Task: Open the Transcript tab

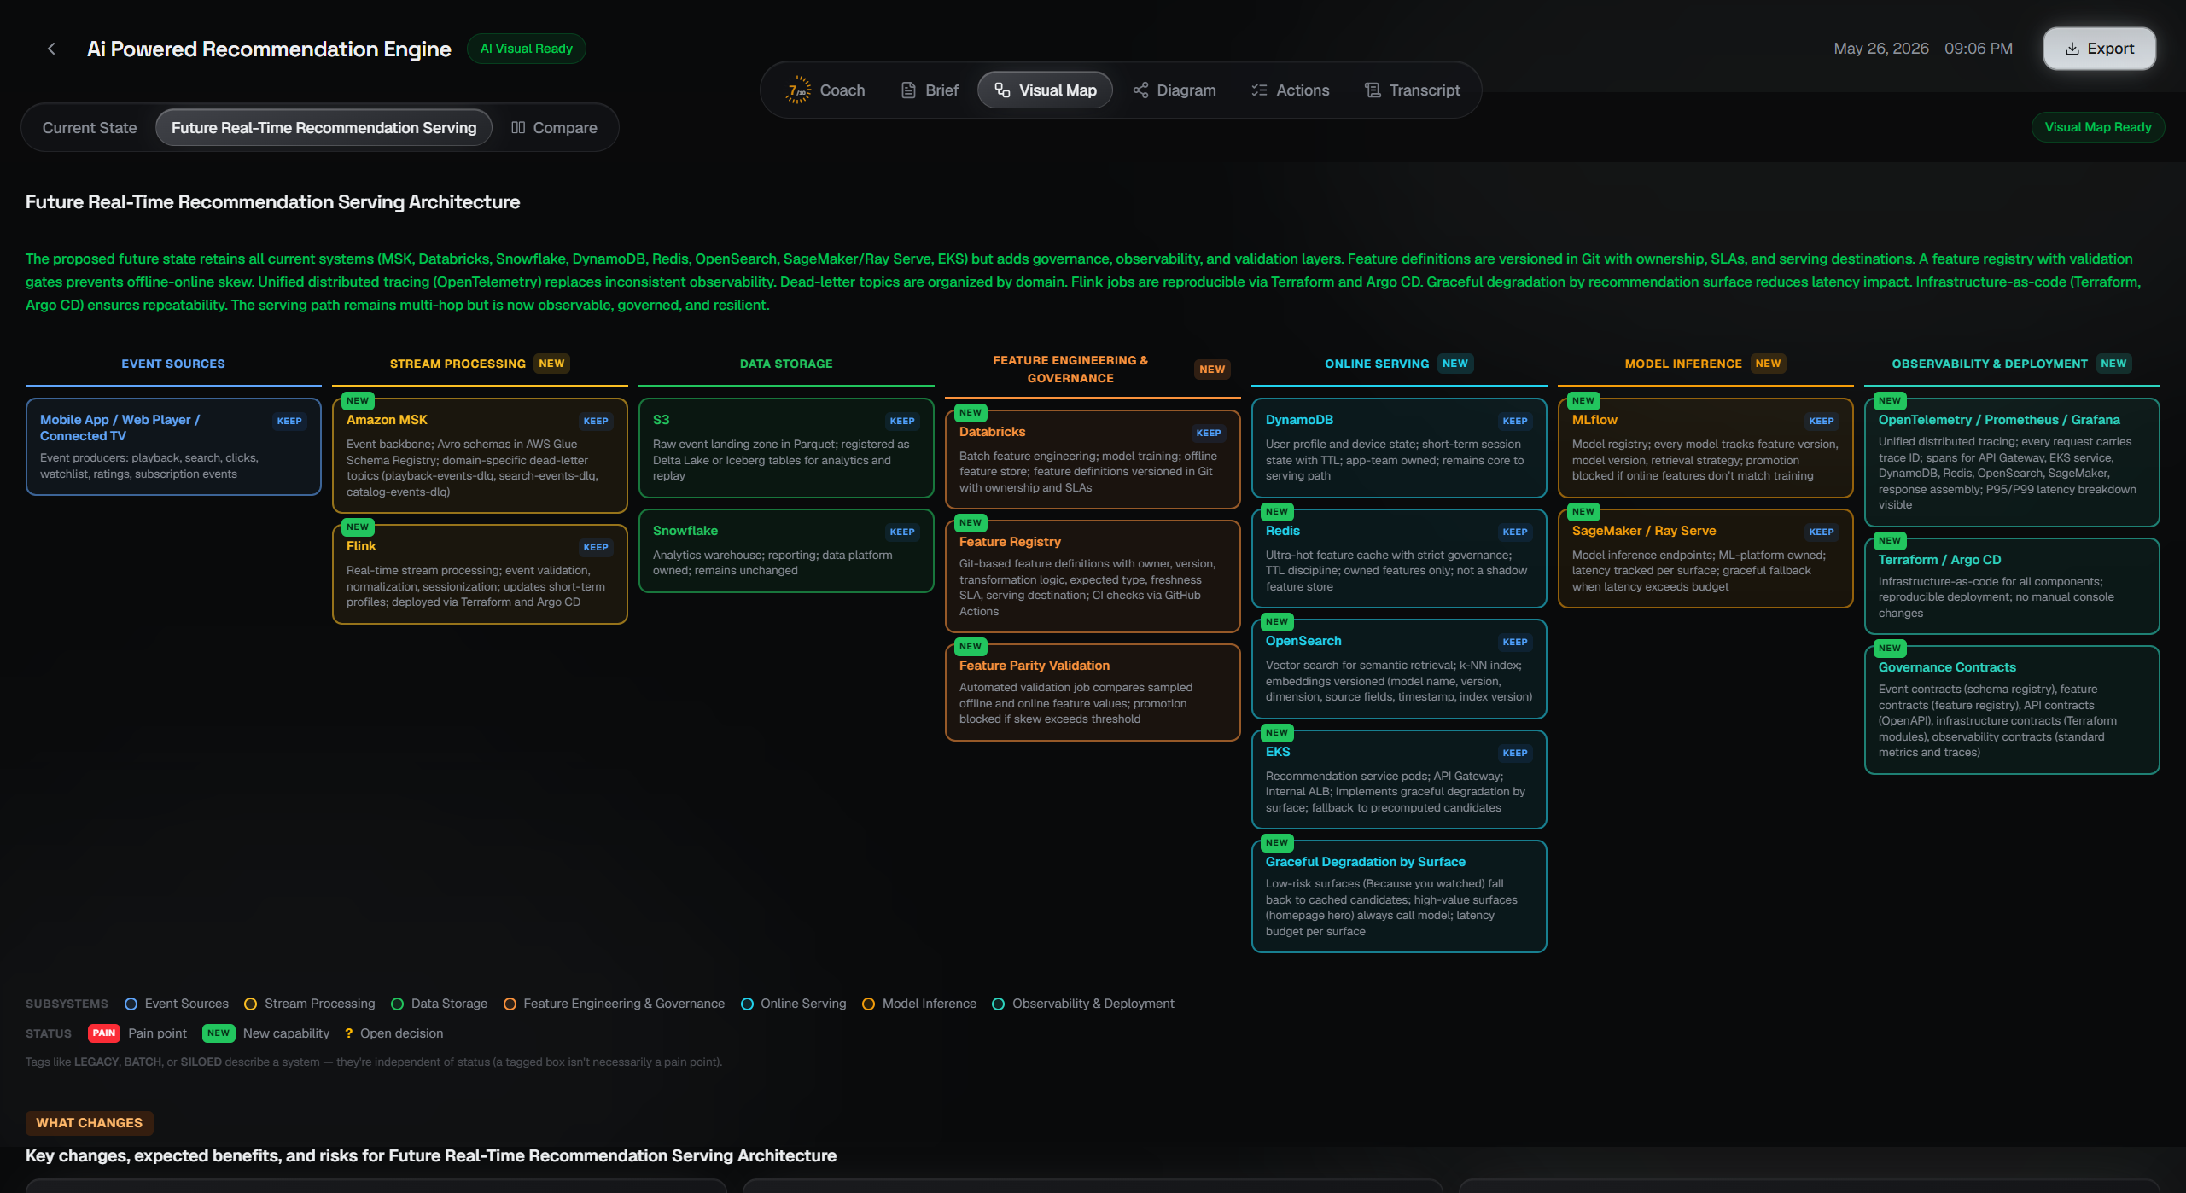Action: pos(1412,90)
